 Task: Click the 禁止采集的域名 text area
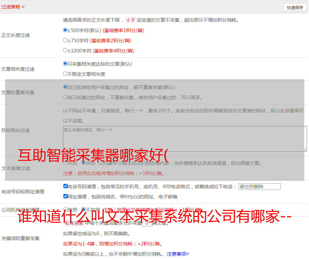pyautogui.click(x=185, y=138)
